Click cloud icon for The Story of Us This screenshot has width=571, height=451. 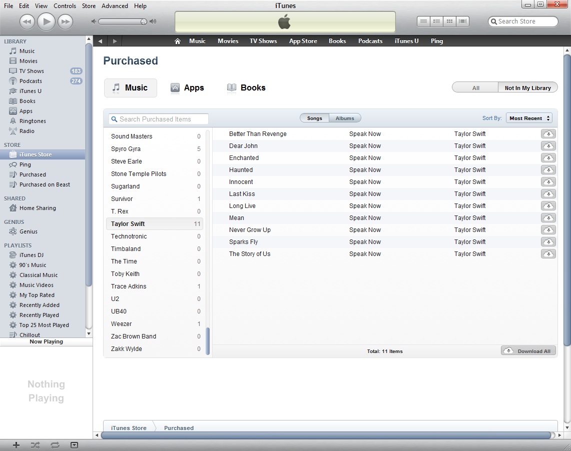tap(548, 254)
